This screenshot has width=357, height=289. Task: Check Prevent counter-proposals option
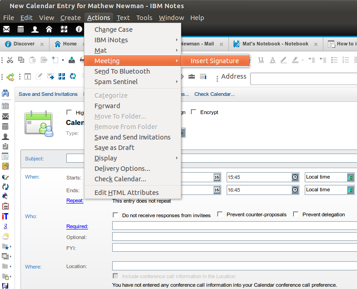220,214
